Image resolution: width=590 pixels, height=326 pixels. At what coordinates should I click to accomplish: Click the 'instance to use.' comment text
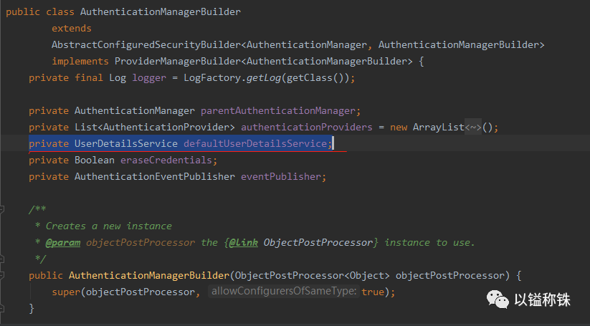point(429,242)
